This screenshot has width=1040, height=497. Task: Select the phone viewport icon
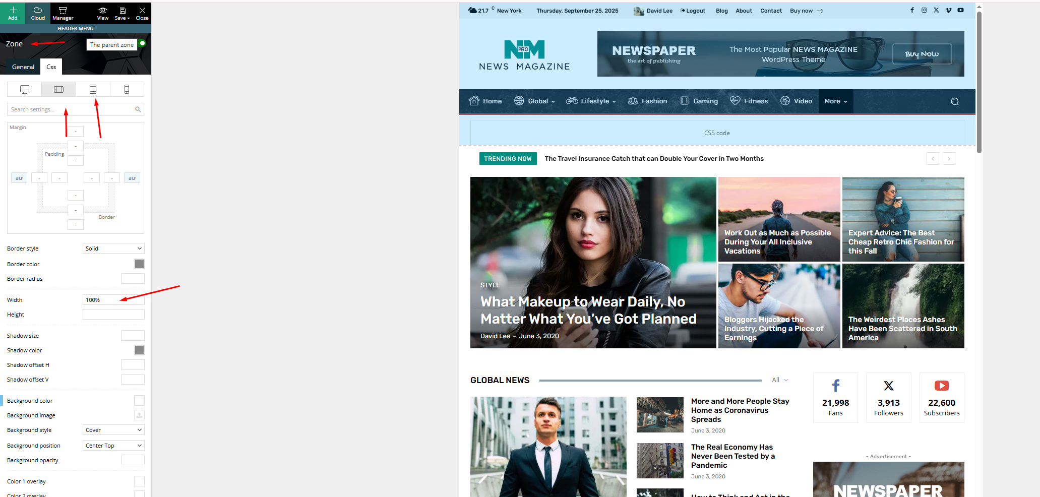click(127, 89)
